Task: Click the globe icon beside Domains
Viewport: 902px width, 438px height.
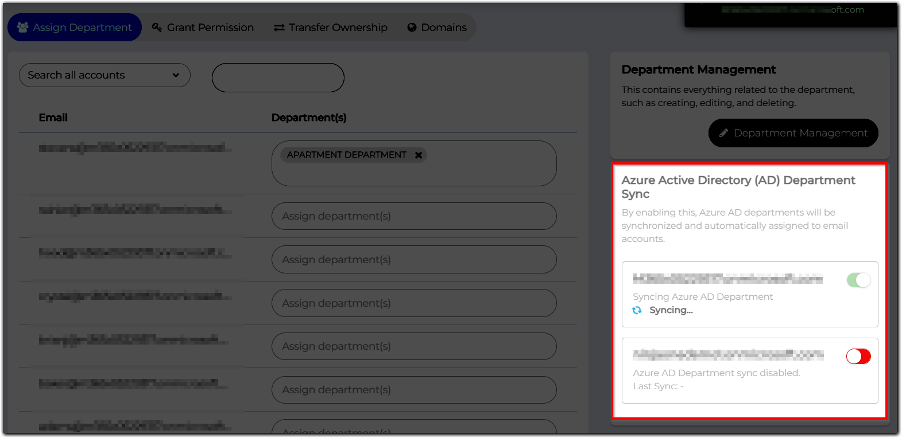Action: point(412,28)
